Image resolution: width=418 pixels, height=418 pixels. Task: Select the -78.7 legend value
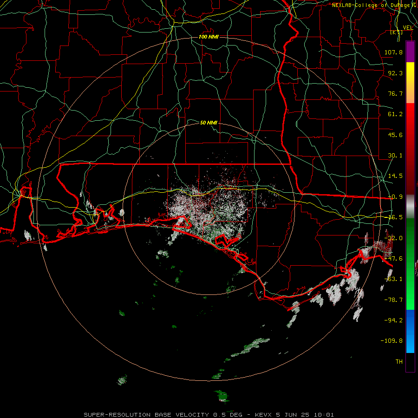pyautogui.click(x=393, y=300)
